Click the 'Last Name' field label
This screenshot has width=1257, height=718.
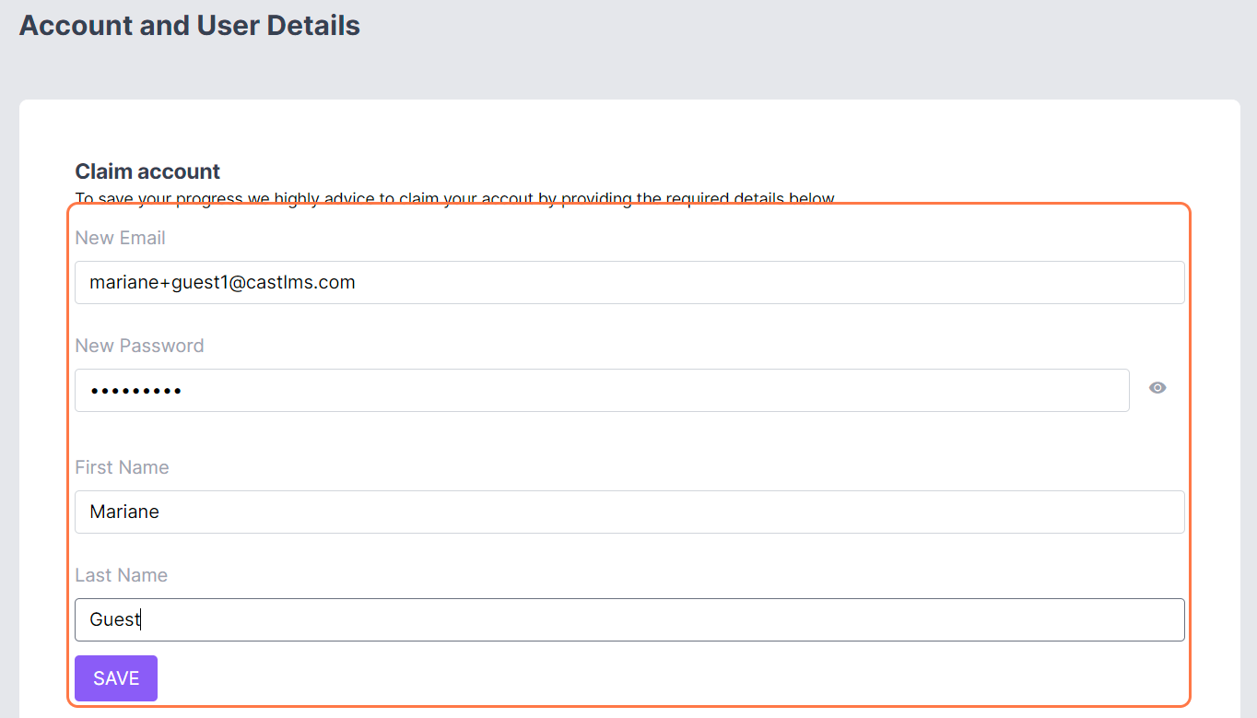click(x=121, y=575)
